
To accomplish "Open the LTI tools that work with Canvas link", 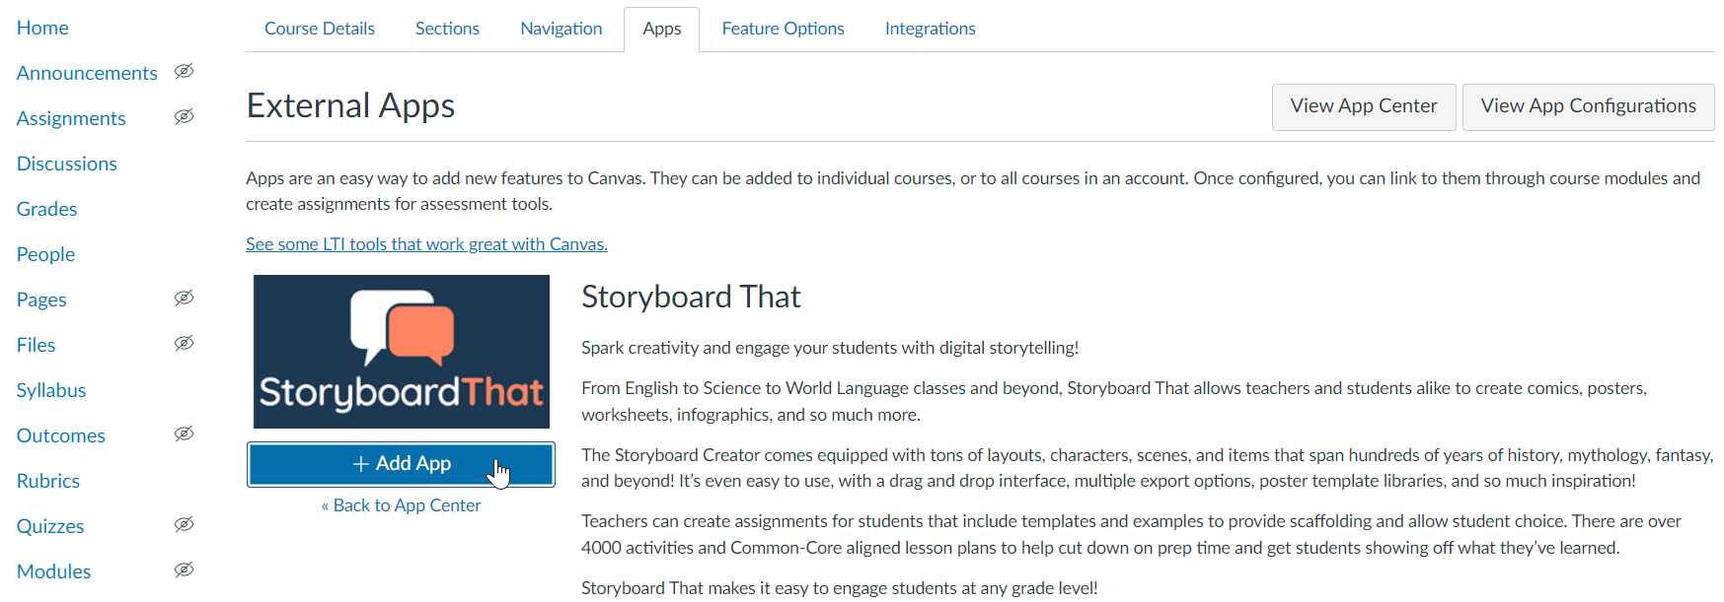I will [x=426, y=244].
